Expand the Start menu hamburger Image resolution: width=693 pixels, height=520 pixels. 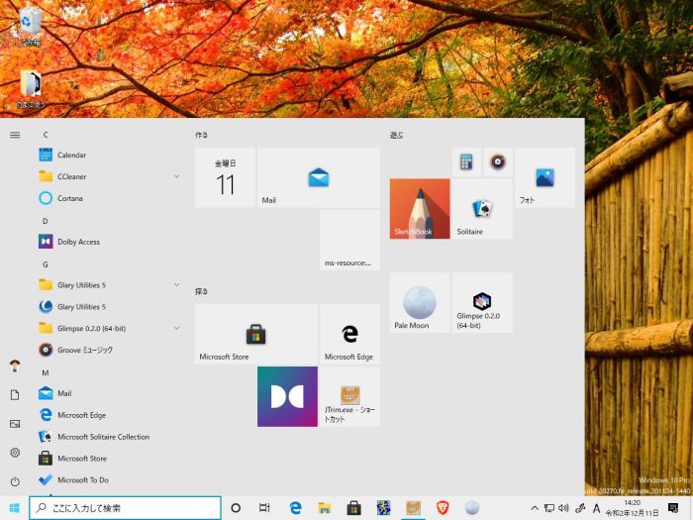pos(15,135)
